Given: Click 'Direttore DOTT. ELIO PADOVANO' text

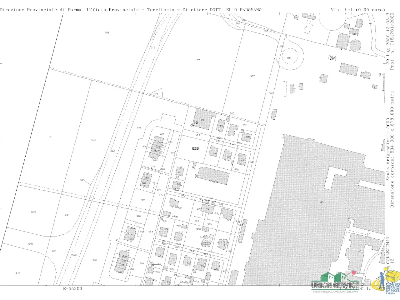Looking at the screenshot, I should (222, 10).
